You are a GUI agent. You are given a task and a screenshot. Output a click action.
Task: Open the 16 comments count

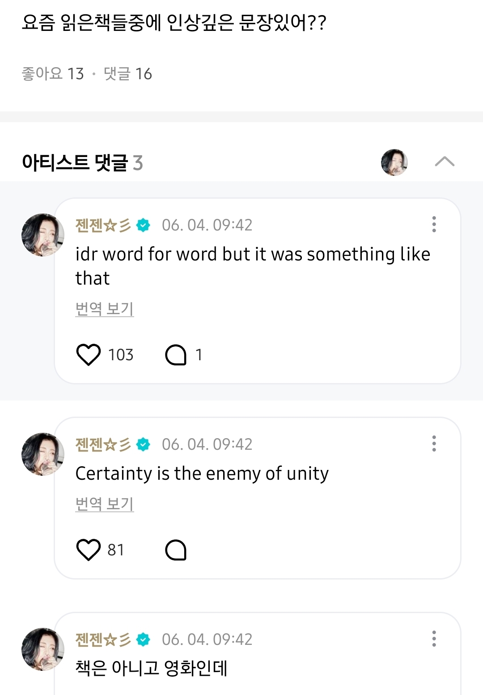128,74
